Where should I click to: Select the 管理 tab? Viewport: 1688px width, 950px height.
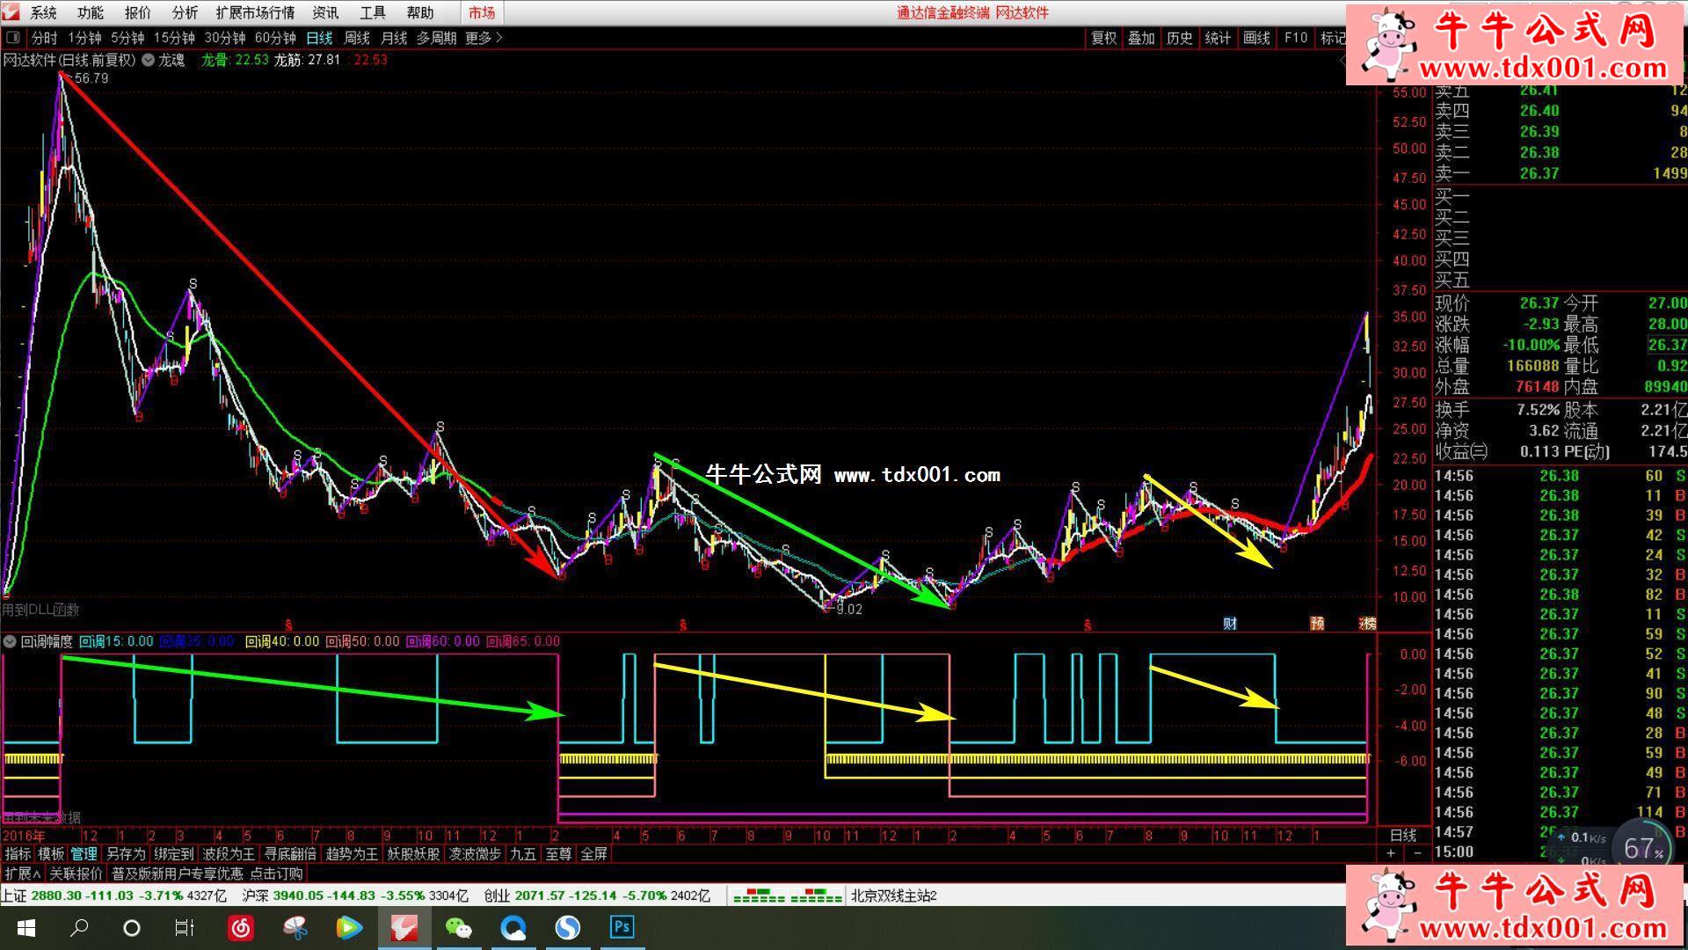tap(84, 853)
